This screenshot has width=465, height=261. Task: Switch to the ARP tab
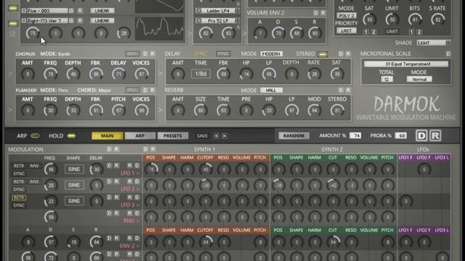point(139,136)
